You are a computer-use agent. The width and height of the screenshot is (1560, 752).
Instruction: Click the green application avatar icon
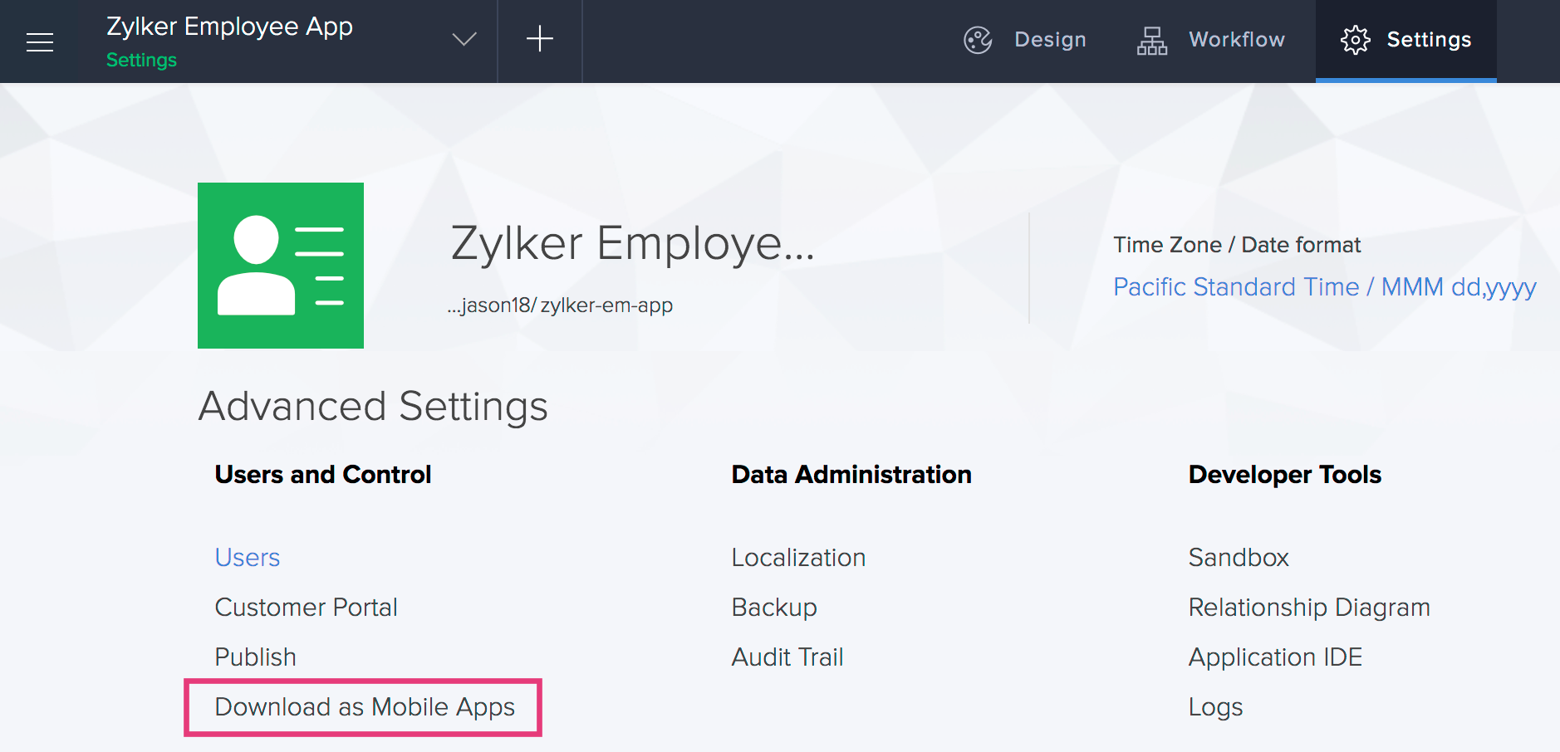click(280, 265)
